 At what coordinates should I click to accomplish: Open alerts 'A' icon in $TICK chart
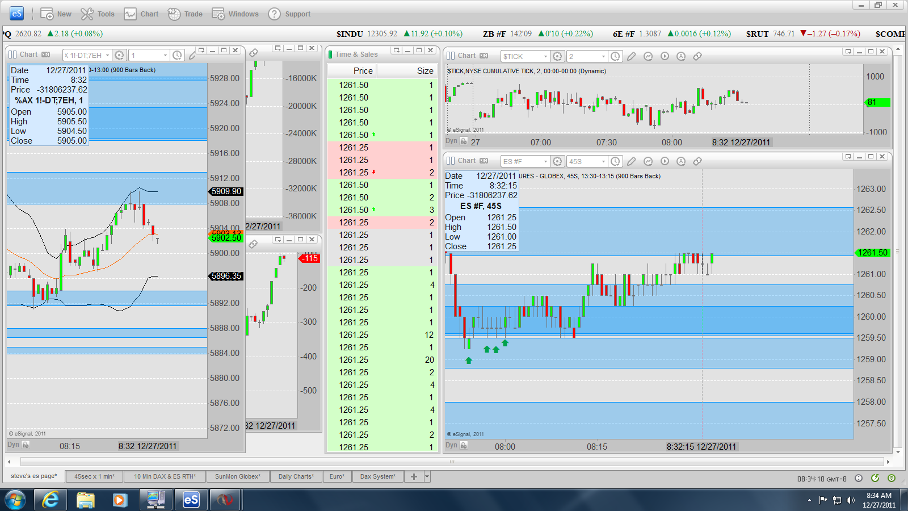point(681,56)
